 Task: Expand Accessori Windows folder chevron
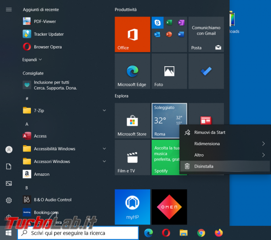tap(104, 161)
